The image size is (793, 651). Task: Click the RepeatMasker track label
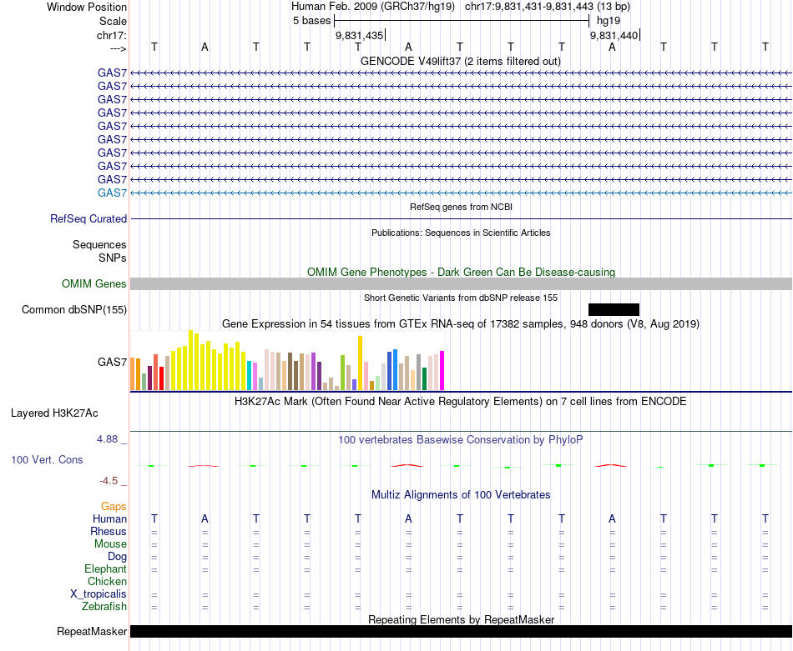pos(92,631)
